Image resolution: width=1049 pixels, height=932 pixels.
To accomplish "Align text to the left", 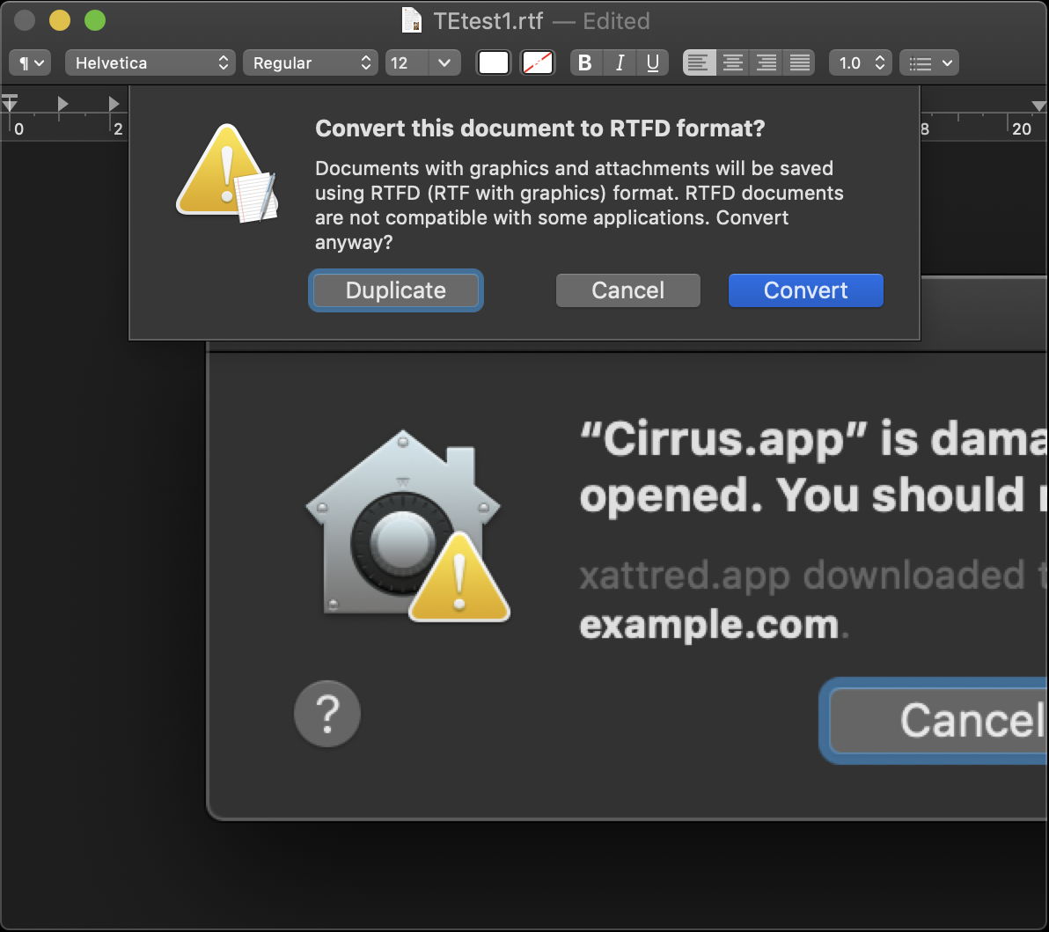I will pos(699,63).
